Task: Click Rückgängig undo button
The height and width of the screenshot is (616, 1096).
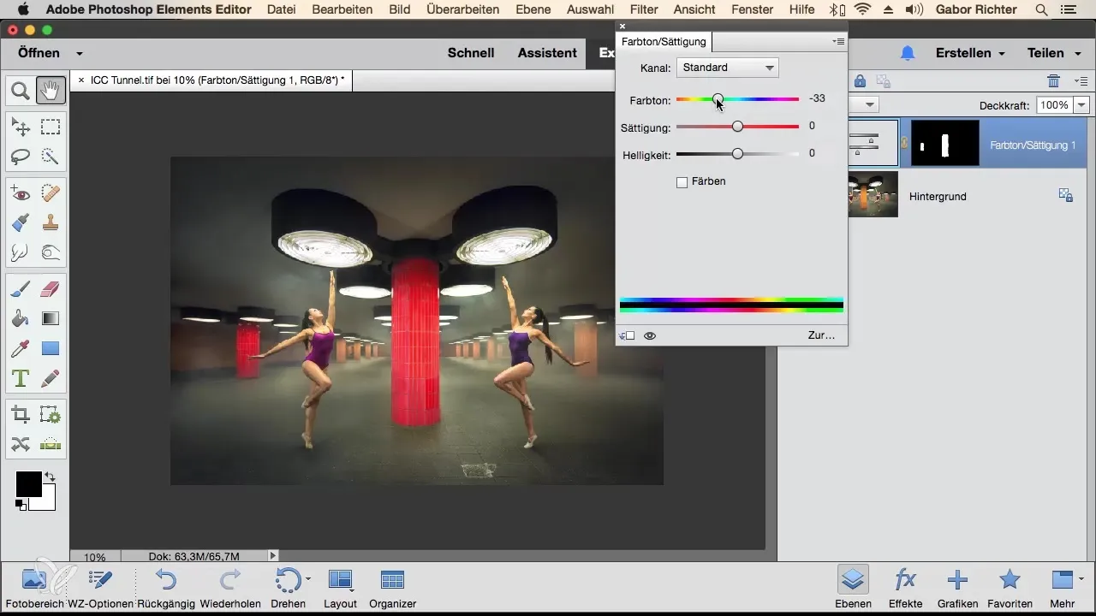Action: tap(166, 587)
